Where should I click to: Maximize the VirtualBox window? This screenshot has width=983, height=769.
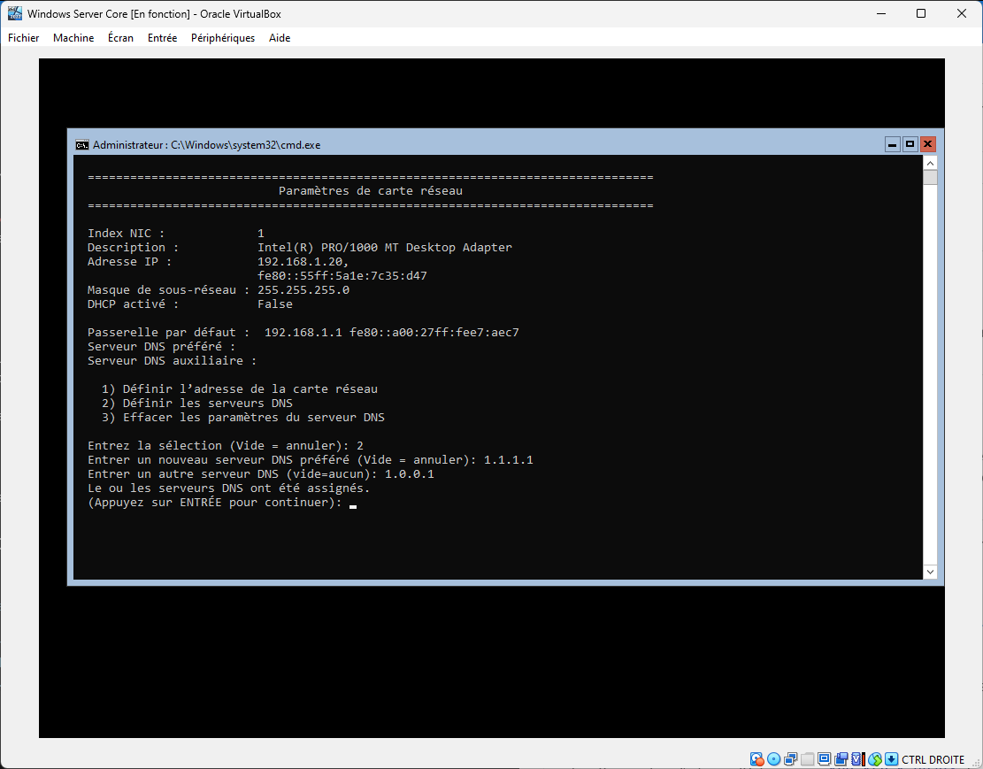click(921, 13)
